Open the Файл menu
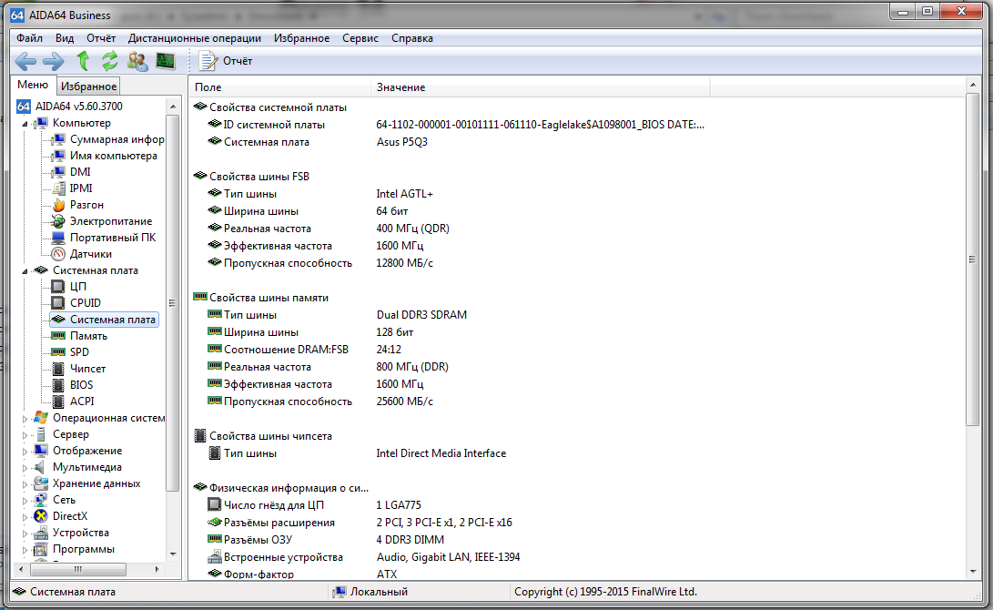 30,38
